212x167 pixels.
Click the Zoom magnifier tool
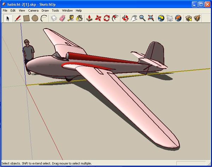point(142,18)
